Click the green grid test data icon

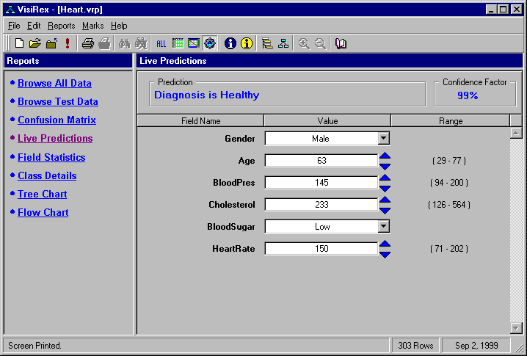click(178, 43)
